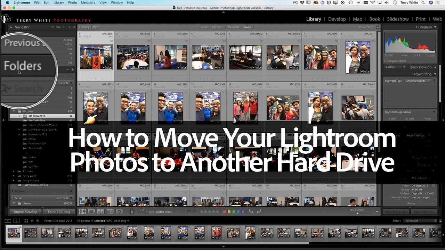Click the main window display button 1
This screenshot has width=445, height=250.
[x=8, y=221]
